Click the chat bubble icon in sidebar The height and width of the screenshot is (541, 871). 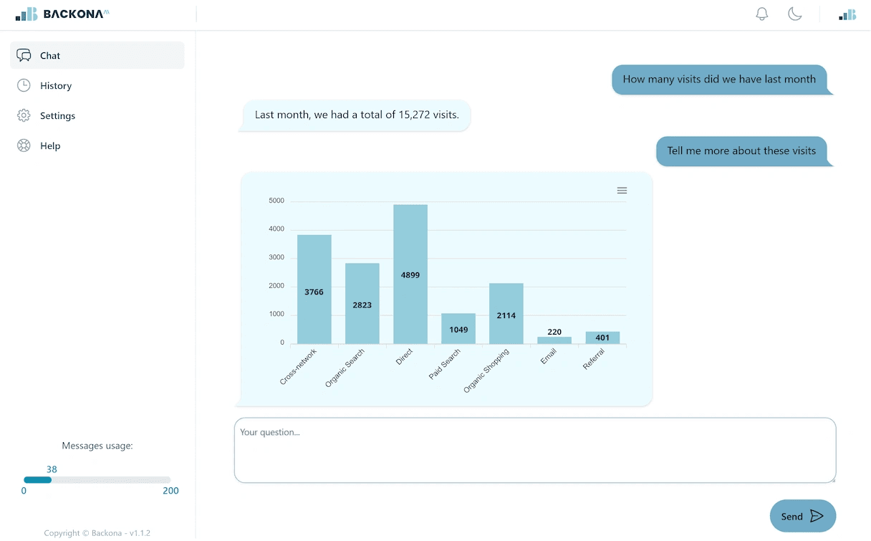tap(24, 55)
